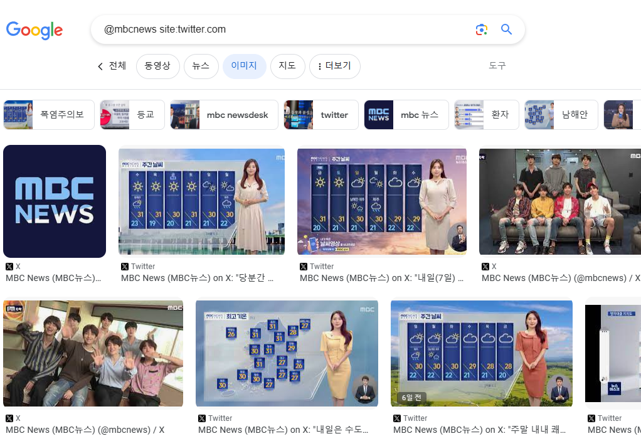Open the link "MBC News (MBC뉴스) on X: 내일은 수도"
Screen dimensions: 641x441
coord(283,430)
